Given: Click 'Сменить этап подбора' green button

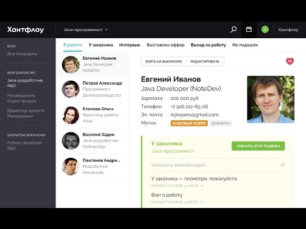Looking at the screenshot, I should [x=258, y=146].
